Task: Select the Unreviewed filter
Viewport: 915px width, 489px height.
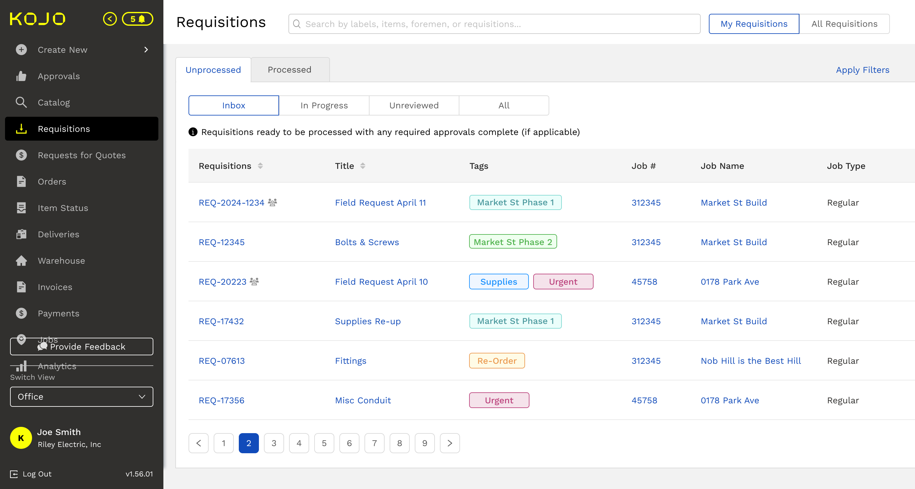Action: (414, 105)
